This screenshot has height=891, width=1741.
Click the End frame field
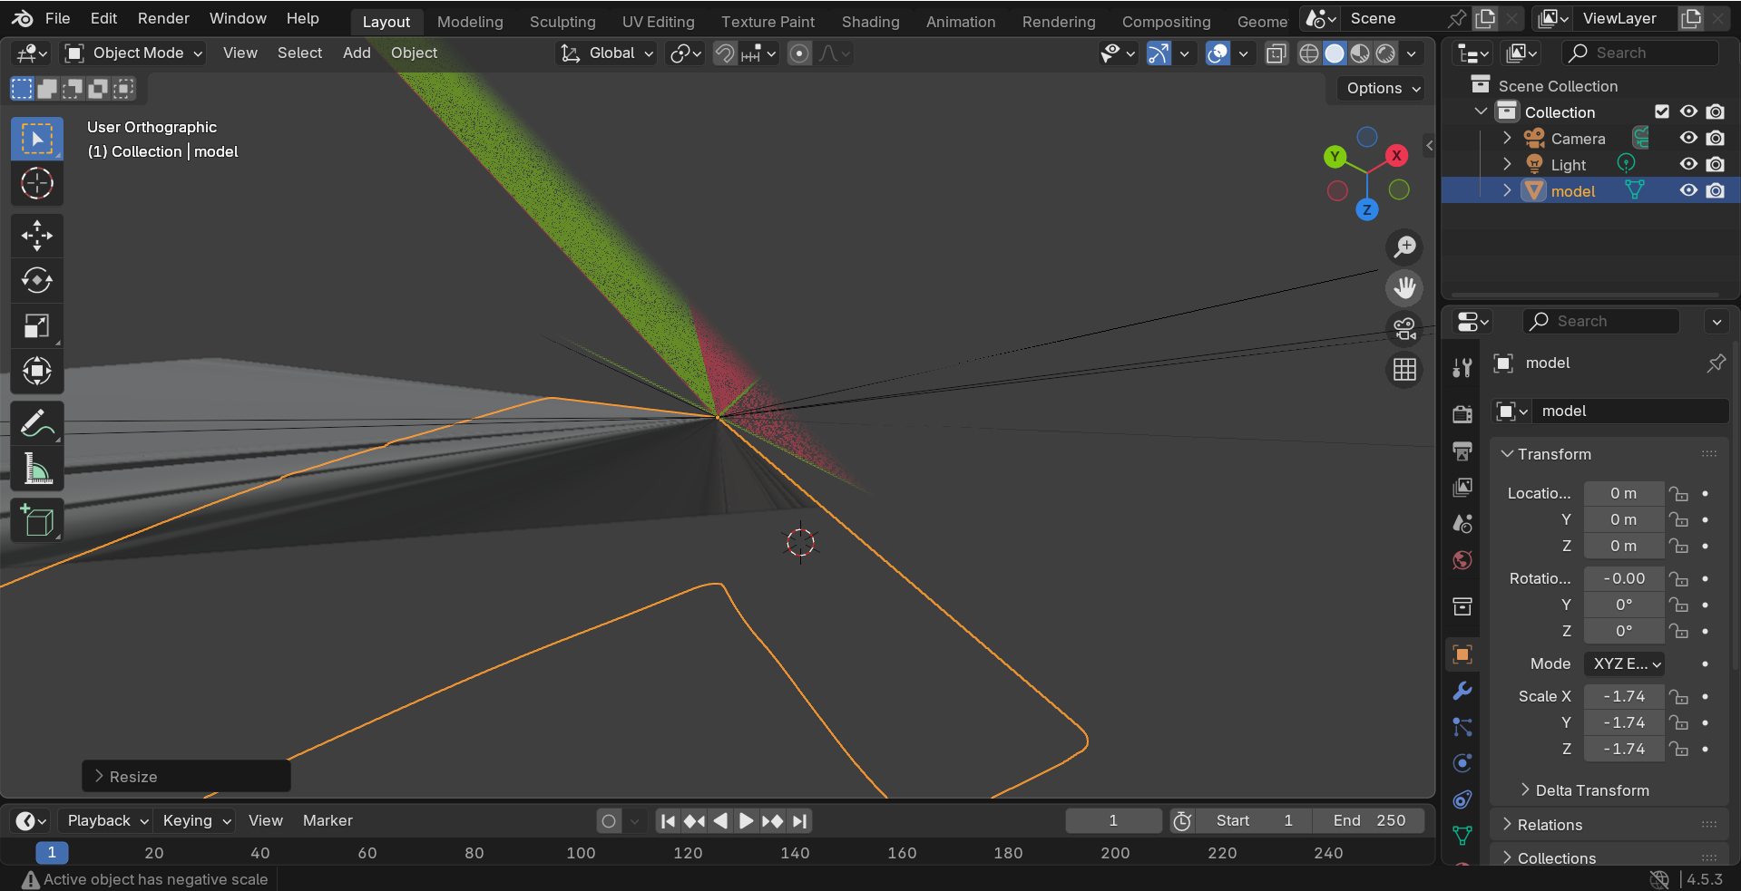coord(1369,820)
